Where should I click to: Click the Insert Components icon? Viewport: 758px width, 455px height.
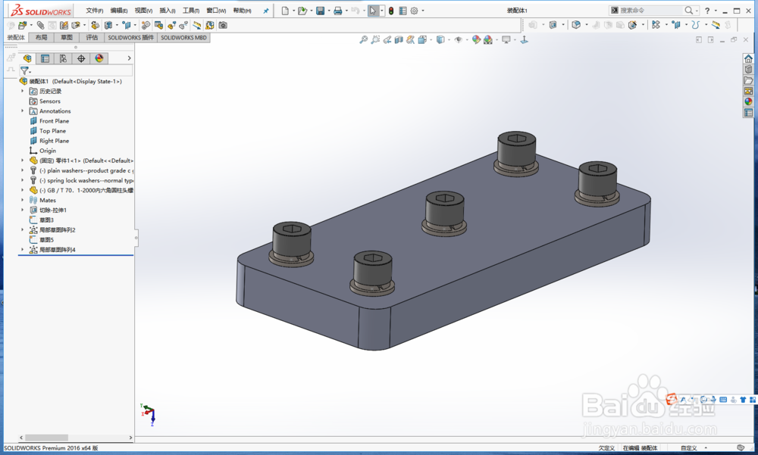click(x=22, y=25)
